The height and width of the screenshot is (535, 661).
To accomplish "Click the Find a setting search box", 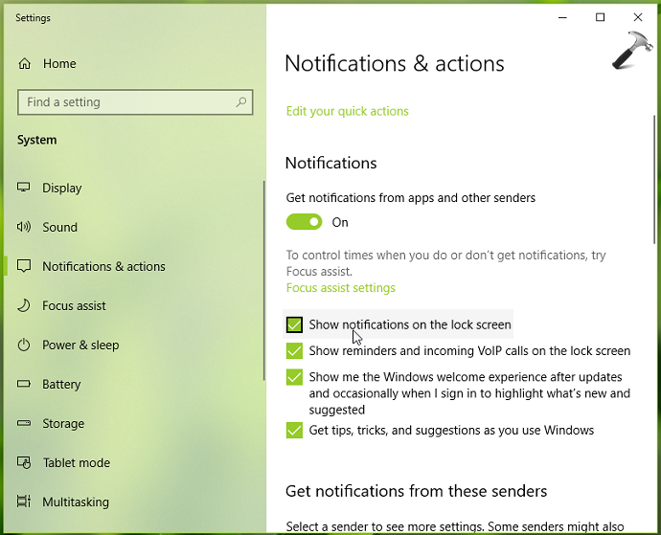I will [135, 102].
